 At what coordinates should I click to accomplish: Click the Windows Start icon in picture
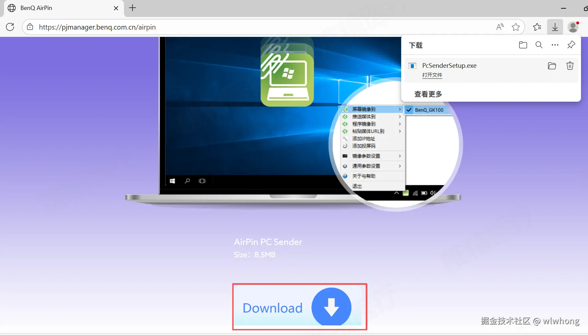pyautogui.click(x=172, y=181)
